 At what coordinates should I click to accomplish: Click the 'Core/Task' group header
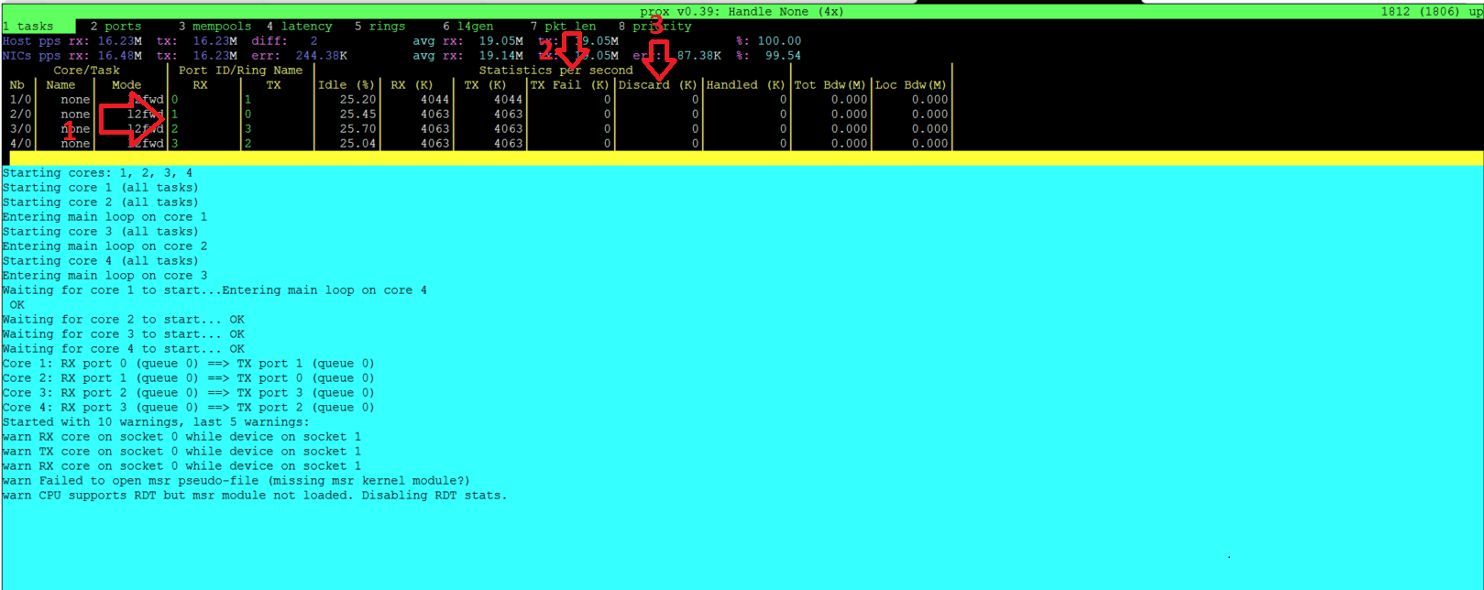(86, 71)
